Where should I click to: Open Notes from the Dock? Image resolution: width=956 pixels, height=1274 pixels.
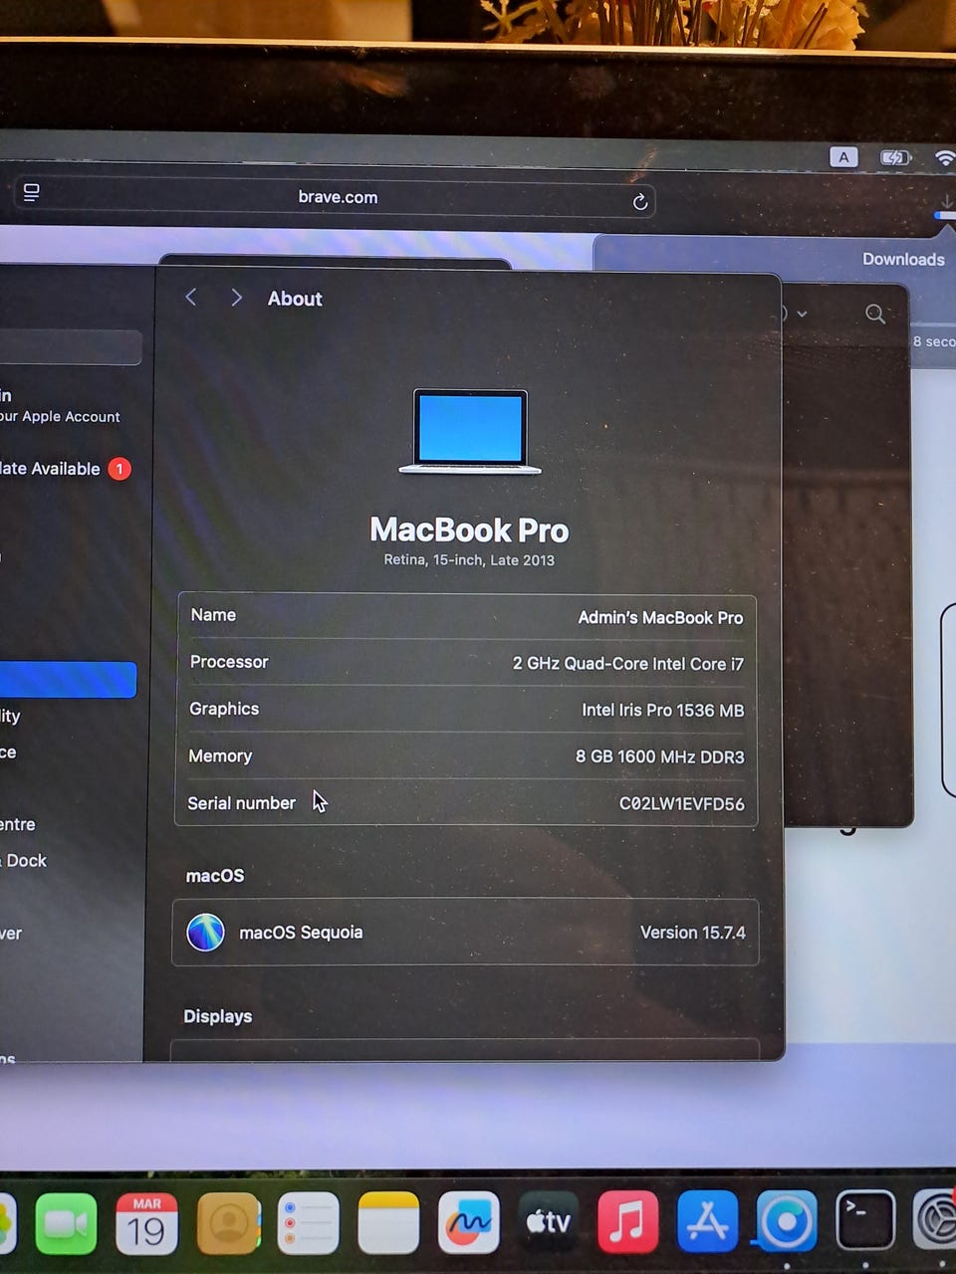pyautogui.click(x=388, y=1223)
